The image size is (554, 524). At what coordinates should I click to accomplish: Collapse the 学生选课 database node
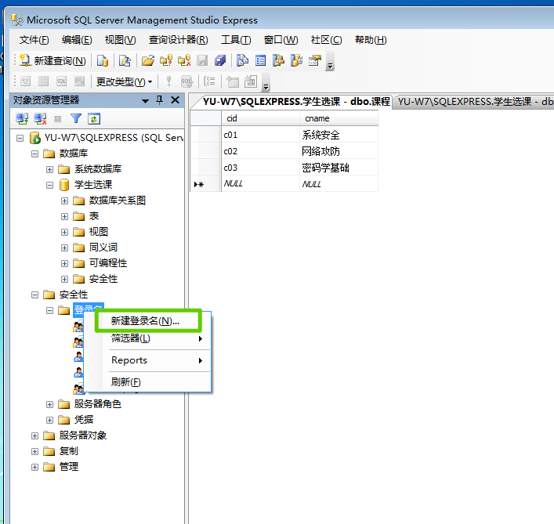coord(49,185)
